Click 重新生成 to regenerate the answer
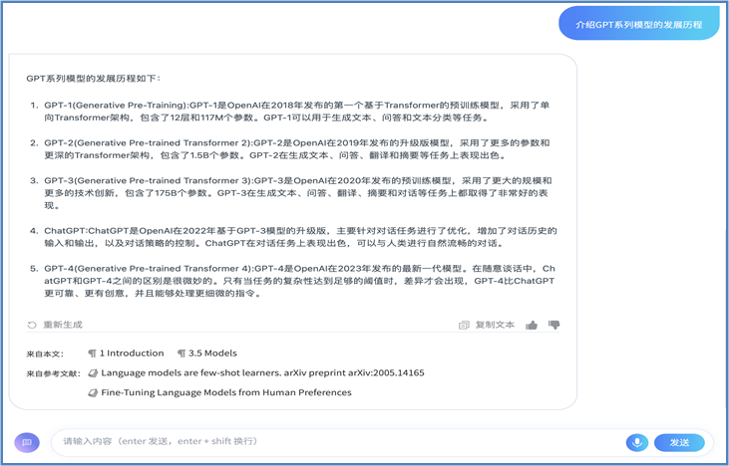 pos(63,325)
